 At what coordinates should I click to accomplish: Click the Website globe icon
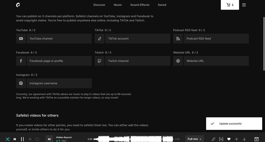point(178,61)
